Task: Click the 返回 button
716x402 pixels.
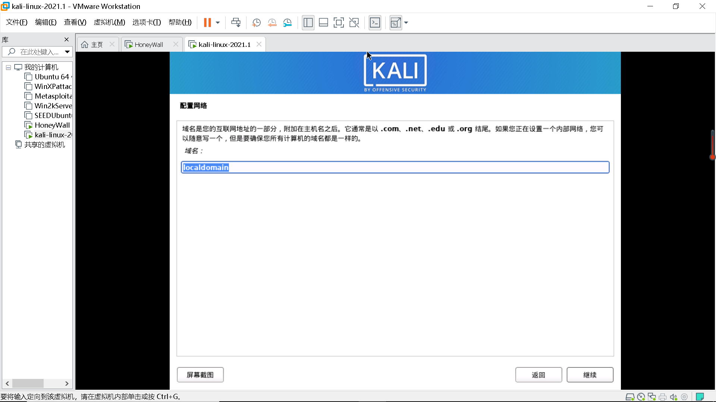Action: (538, 375)
